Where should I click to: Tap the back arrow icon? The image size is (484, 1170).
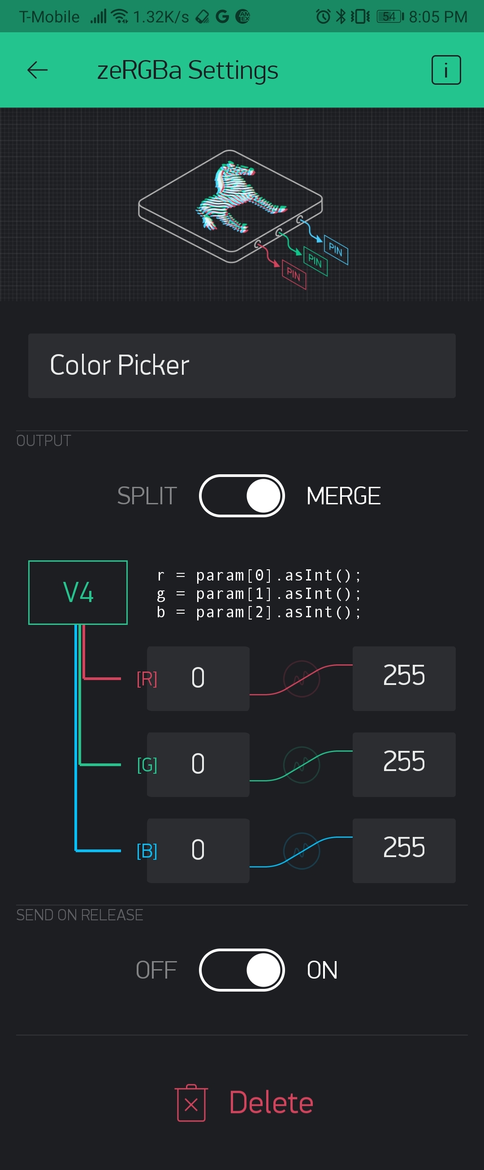point(37,70)
